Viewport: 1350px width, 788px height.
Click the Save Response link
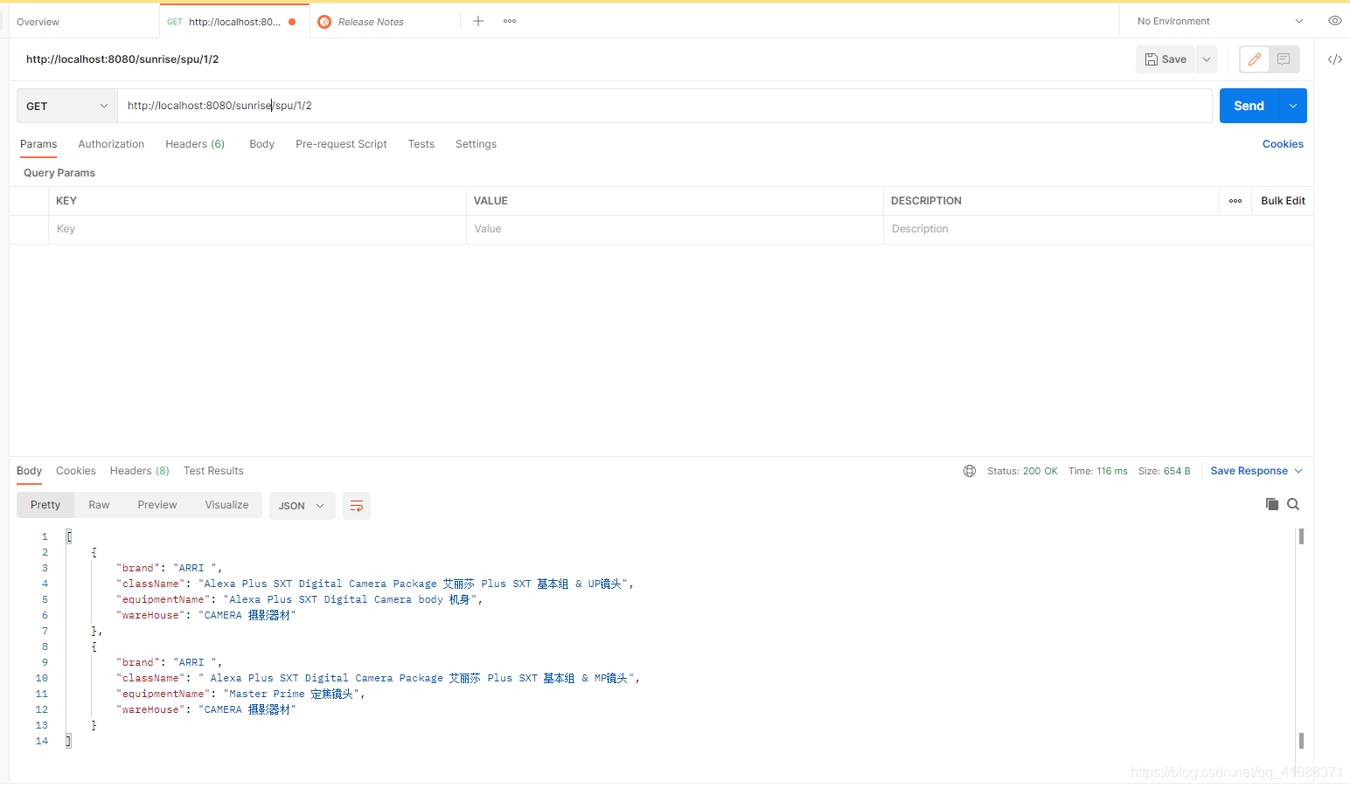(x=1249, y=471)
